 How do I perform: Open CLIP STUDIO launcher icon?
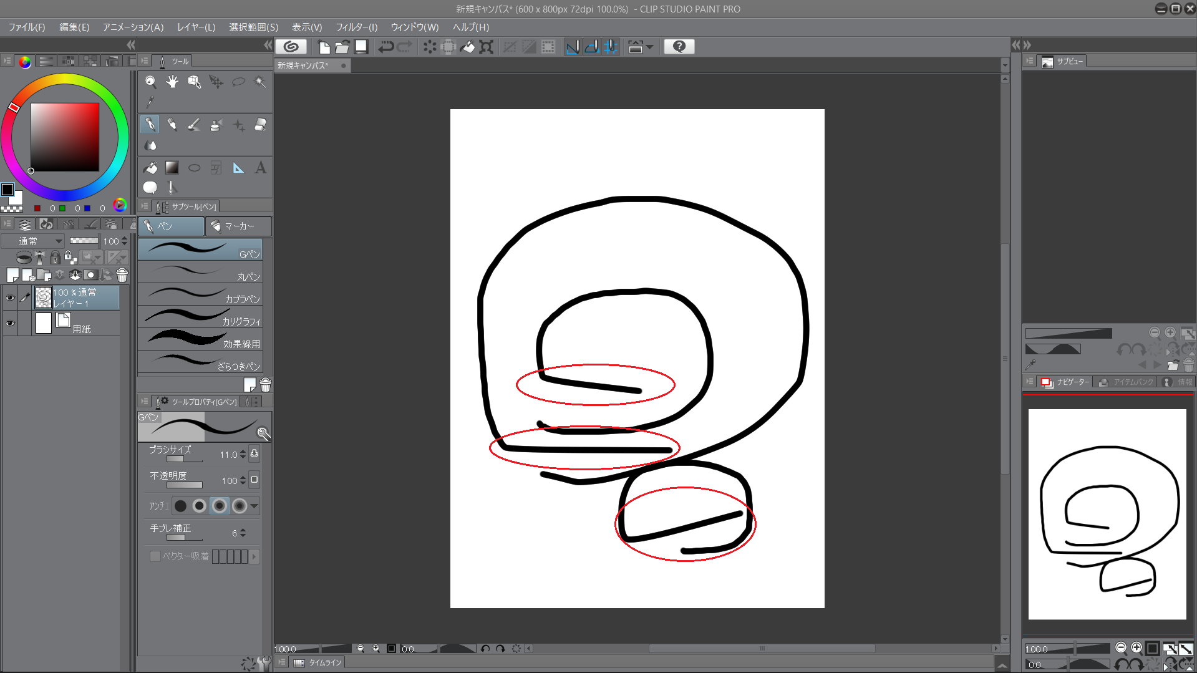click(x=291, y=47)
